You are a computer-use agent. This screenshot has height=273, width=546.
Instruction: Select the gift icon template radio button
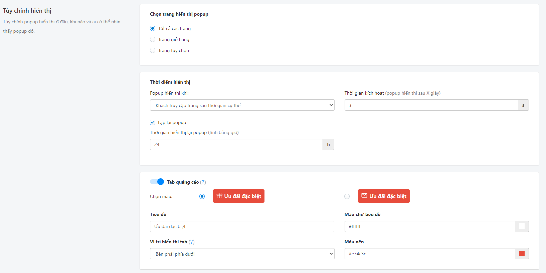pyautogui.click(x=202, y=196)
